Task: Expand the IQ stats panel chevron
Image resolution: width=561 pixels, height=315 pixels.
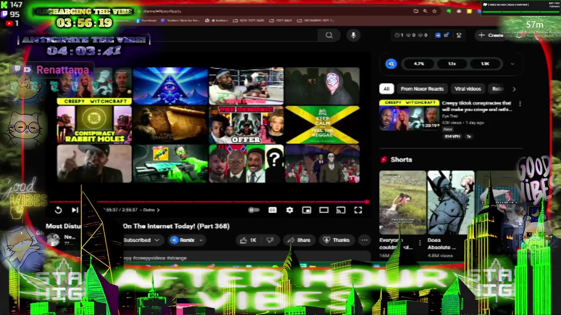Action: (x=512, y=64)
